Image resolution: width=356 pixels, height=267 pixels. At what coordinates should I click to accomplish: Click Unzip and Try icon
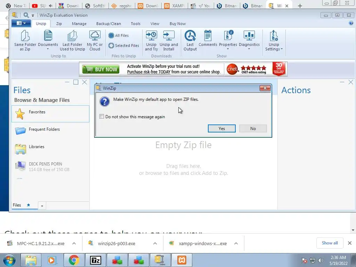pyautogui.click(x=151, y=36)
